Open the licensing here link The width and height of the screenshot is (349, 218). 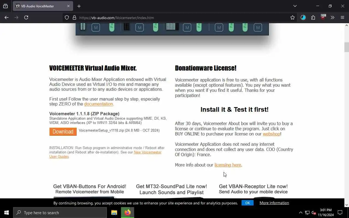point(228,165)
